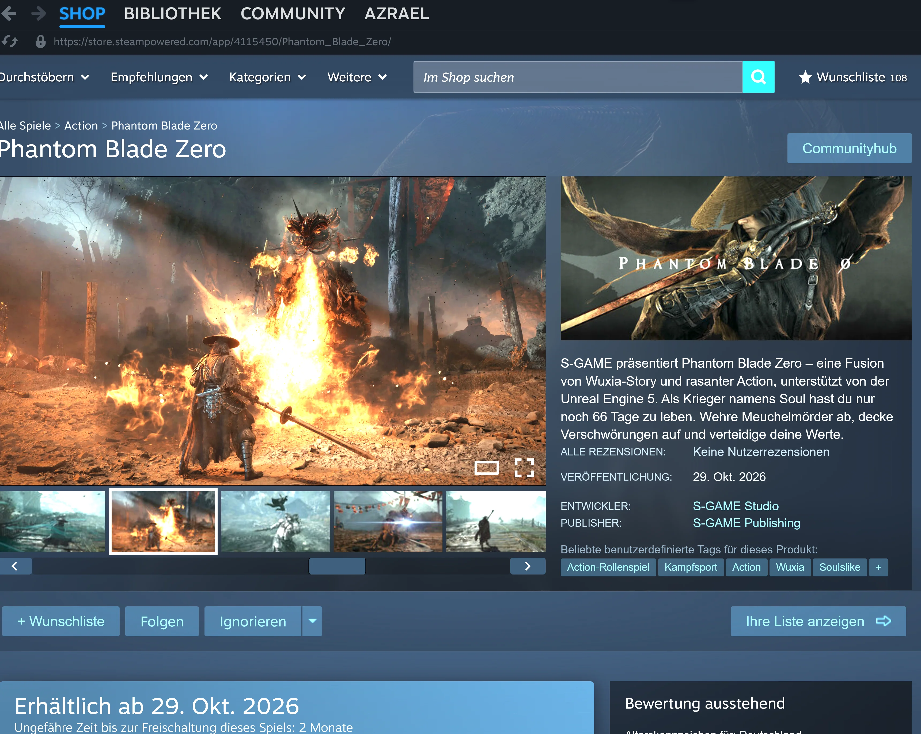Viewport: 921px width, 734px height.
Task: Go forward with the forward arrow
Action: (39, 13)
